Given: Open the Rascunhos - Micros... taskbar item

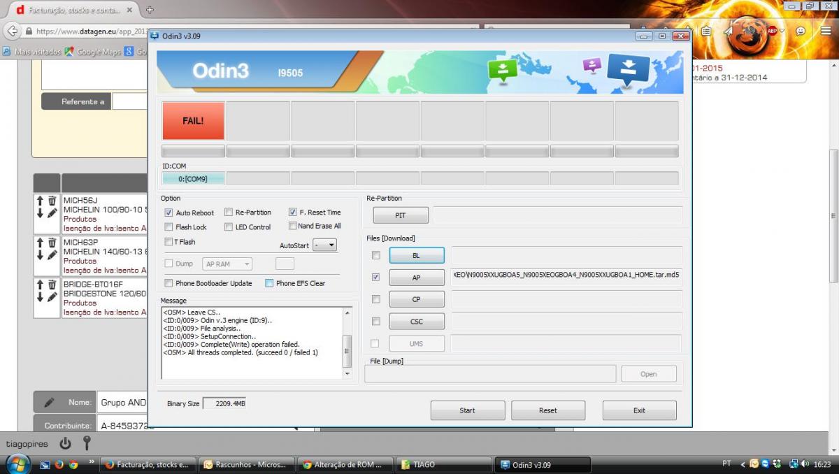Looking at the screenshot, I should coord(246,464).
